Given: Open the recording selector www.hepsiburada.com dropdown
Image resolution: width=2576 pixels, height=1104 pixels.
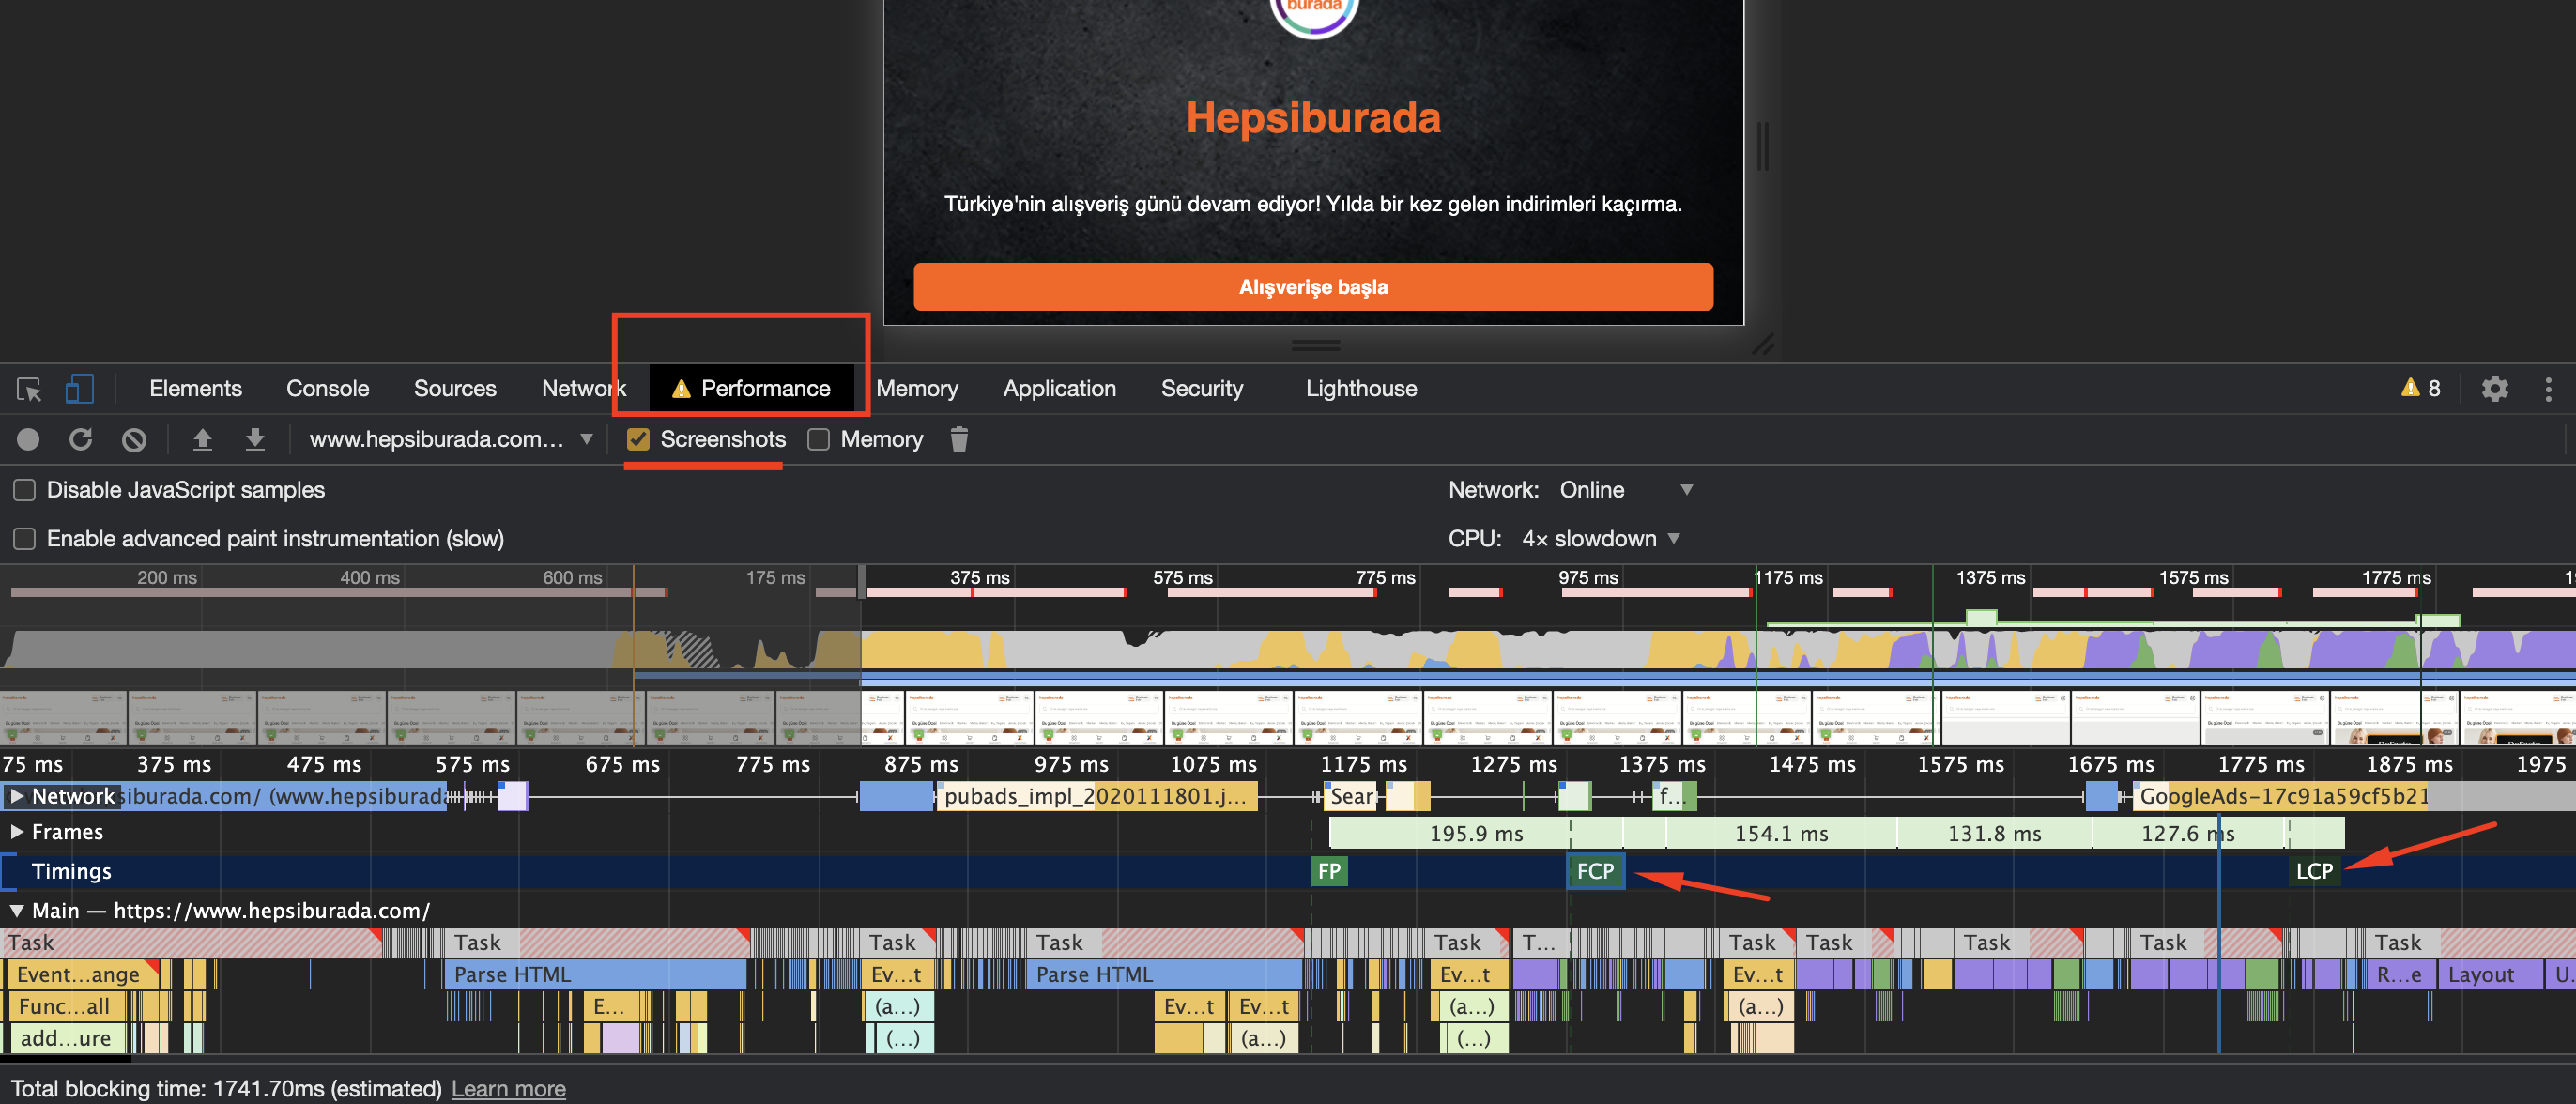Looking at the screenshot, I should coord(451,440).
